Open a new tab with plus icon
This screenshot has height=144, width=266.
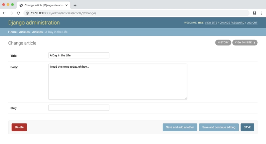pyautogui.click(x=75, y=5)
